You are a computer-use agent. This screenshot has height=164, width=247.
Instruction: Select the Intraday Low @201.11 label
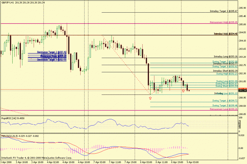pos(226,93)
